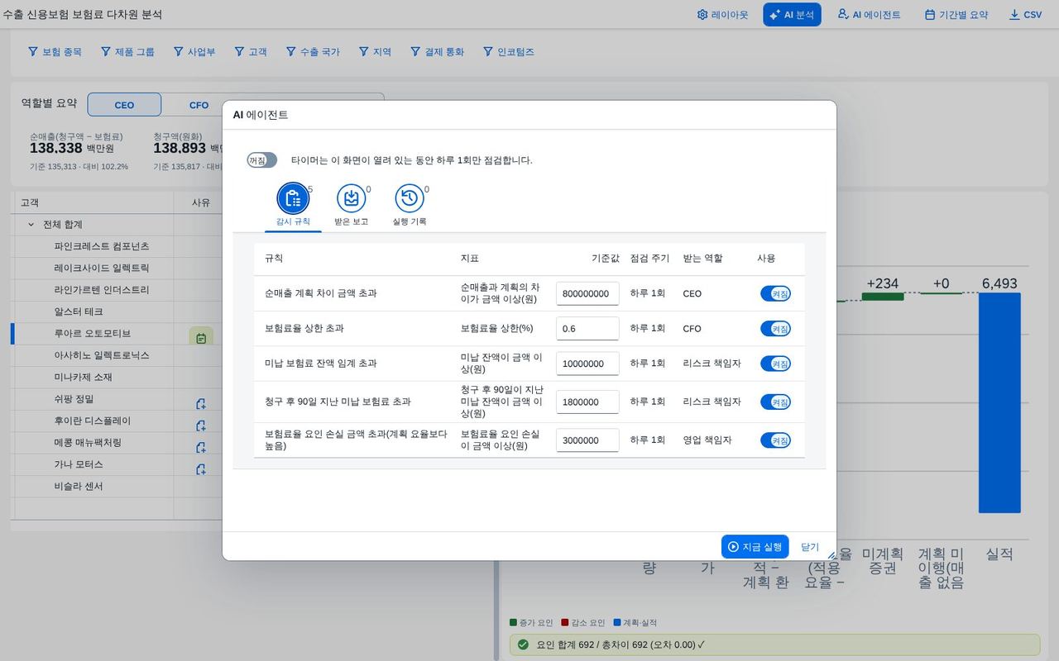Edit the 10000000 threshold field

(587, 364)
